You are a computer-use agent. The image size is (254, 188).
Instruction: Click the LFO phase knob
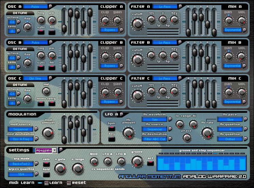coord(187,138)
